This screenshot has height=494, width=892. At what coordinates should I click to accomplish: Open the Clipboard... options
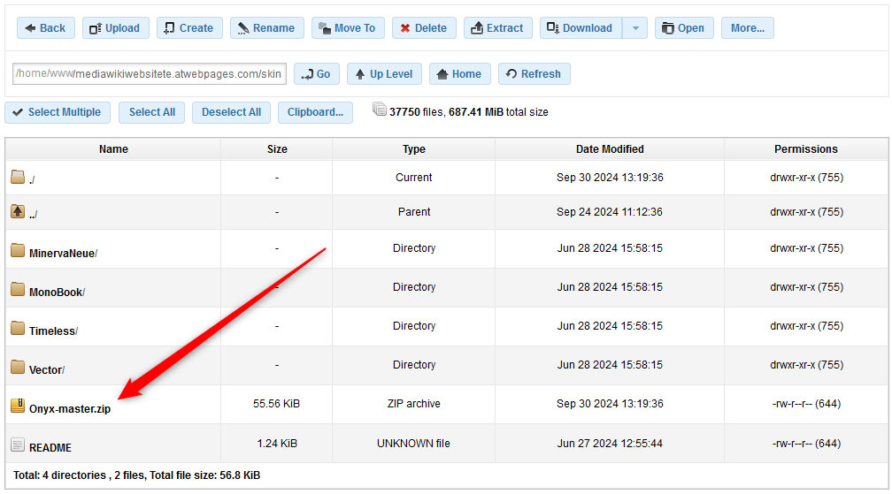pos(315,112)
